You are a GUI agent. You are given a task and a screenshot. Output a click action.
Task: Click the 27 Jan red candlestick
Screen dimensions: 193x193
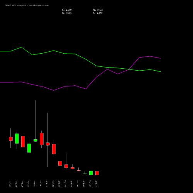pyautogui.click(x=23, y=142)
